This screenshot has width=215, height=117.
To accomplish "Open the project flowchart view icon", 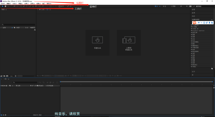I will [x=35, y=30].
